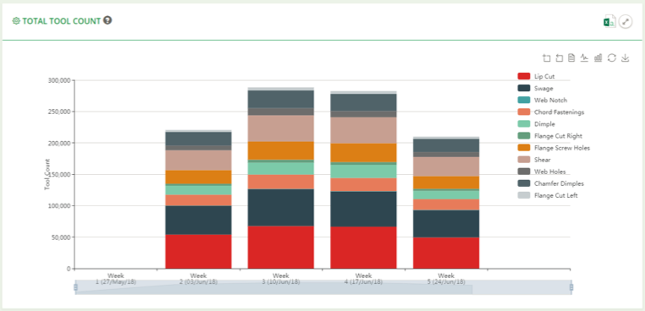Viewport: 645px width, 311px height.
Task: Switch chart to line view
Action: pyautogui.click(x=584, y=58)
